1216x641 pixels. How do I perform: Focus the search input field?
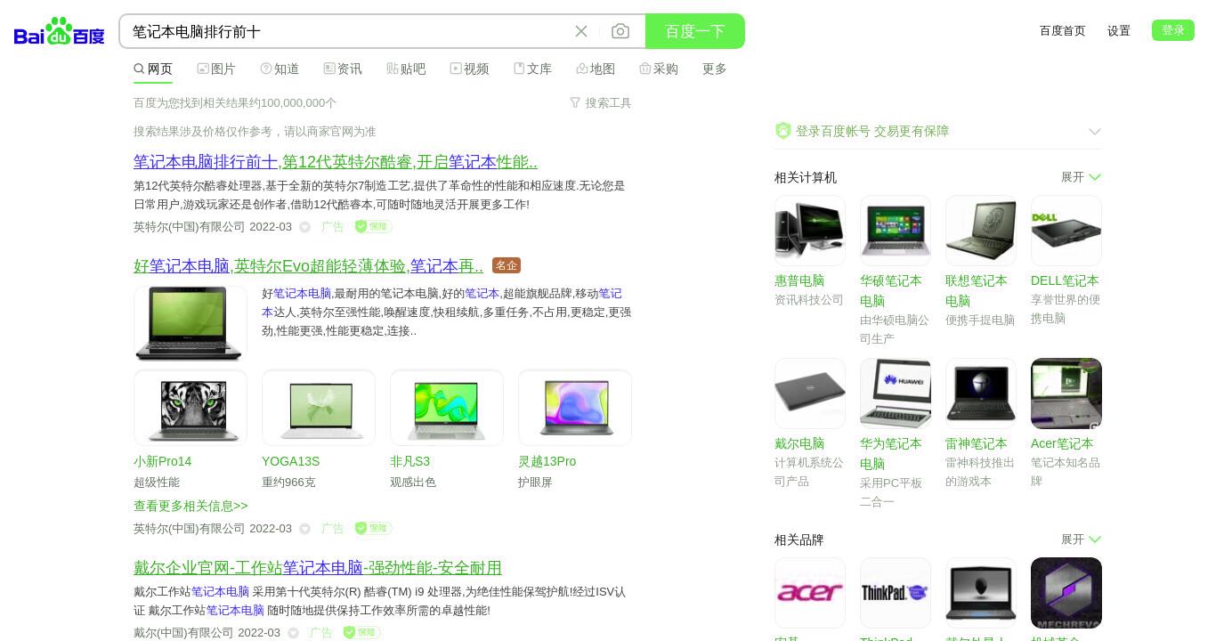(x=347, y=31)
